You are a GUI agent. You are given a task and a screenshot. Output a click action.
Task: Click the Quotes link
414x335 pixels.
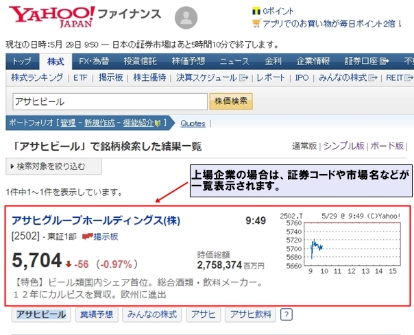(x=193, y=123)
